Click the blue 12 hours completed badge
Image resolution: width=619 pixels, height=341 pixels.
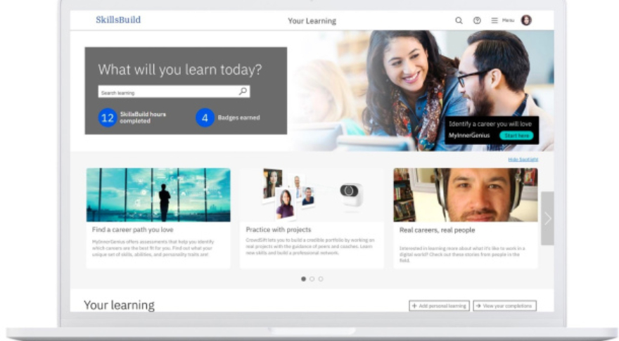point(108,117)
